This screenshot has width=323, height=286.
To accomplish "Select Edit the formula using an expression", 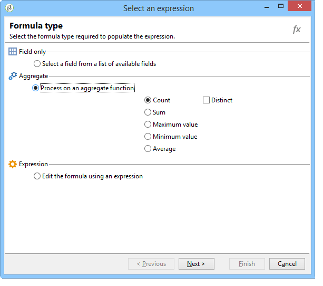I will 37,176.
